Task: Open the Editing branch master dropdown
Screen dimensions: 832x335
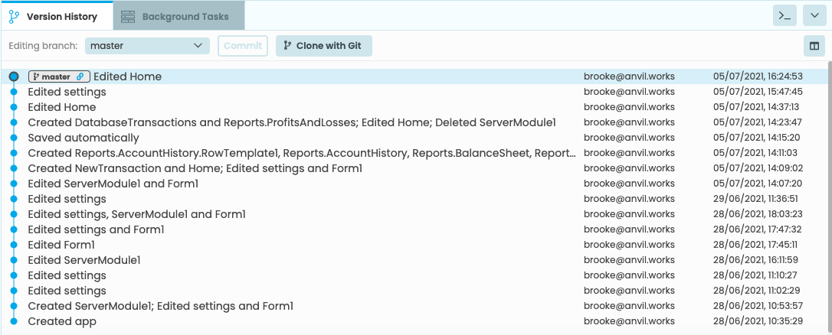Action: click(147, 46)
